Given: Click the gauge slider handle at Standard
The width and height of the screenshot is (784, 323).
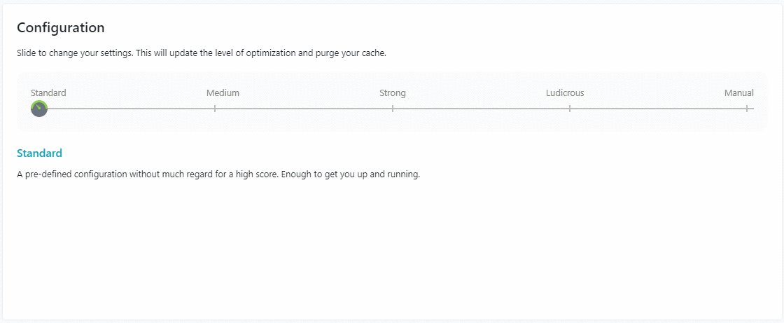Looking at the screenshot, I should [x=39, y=109].
